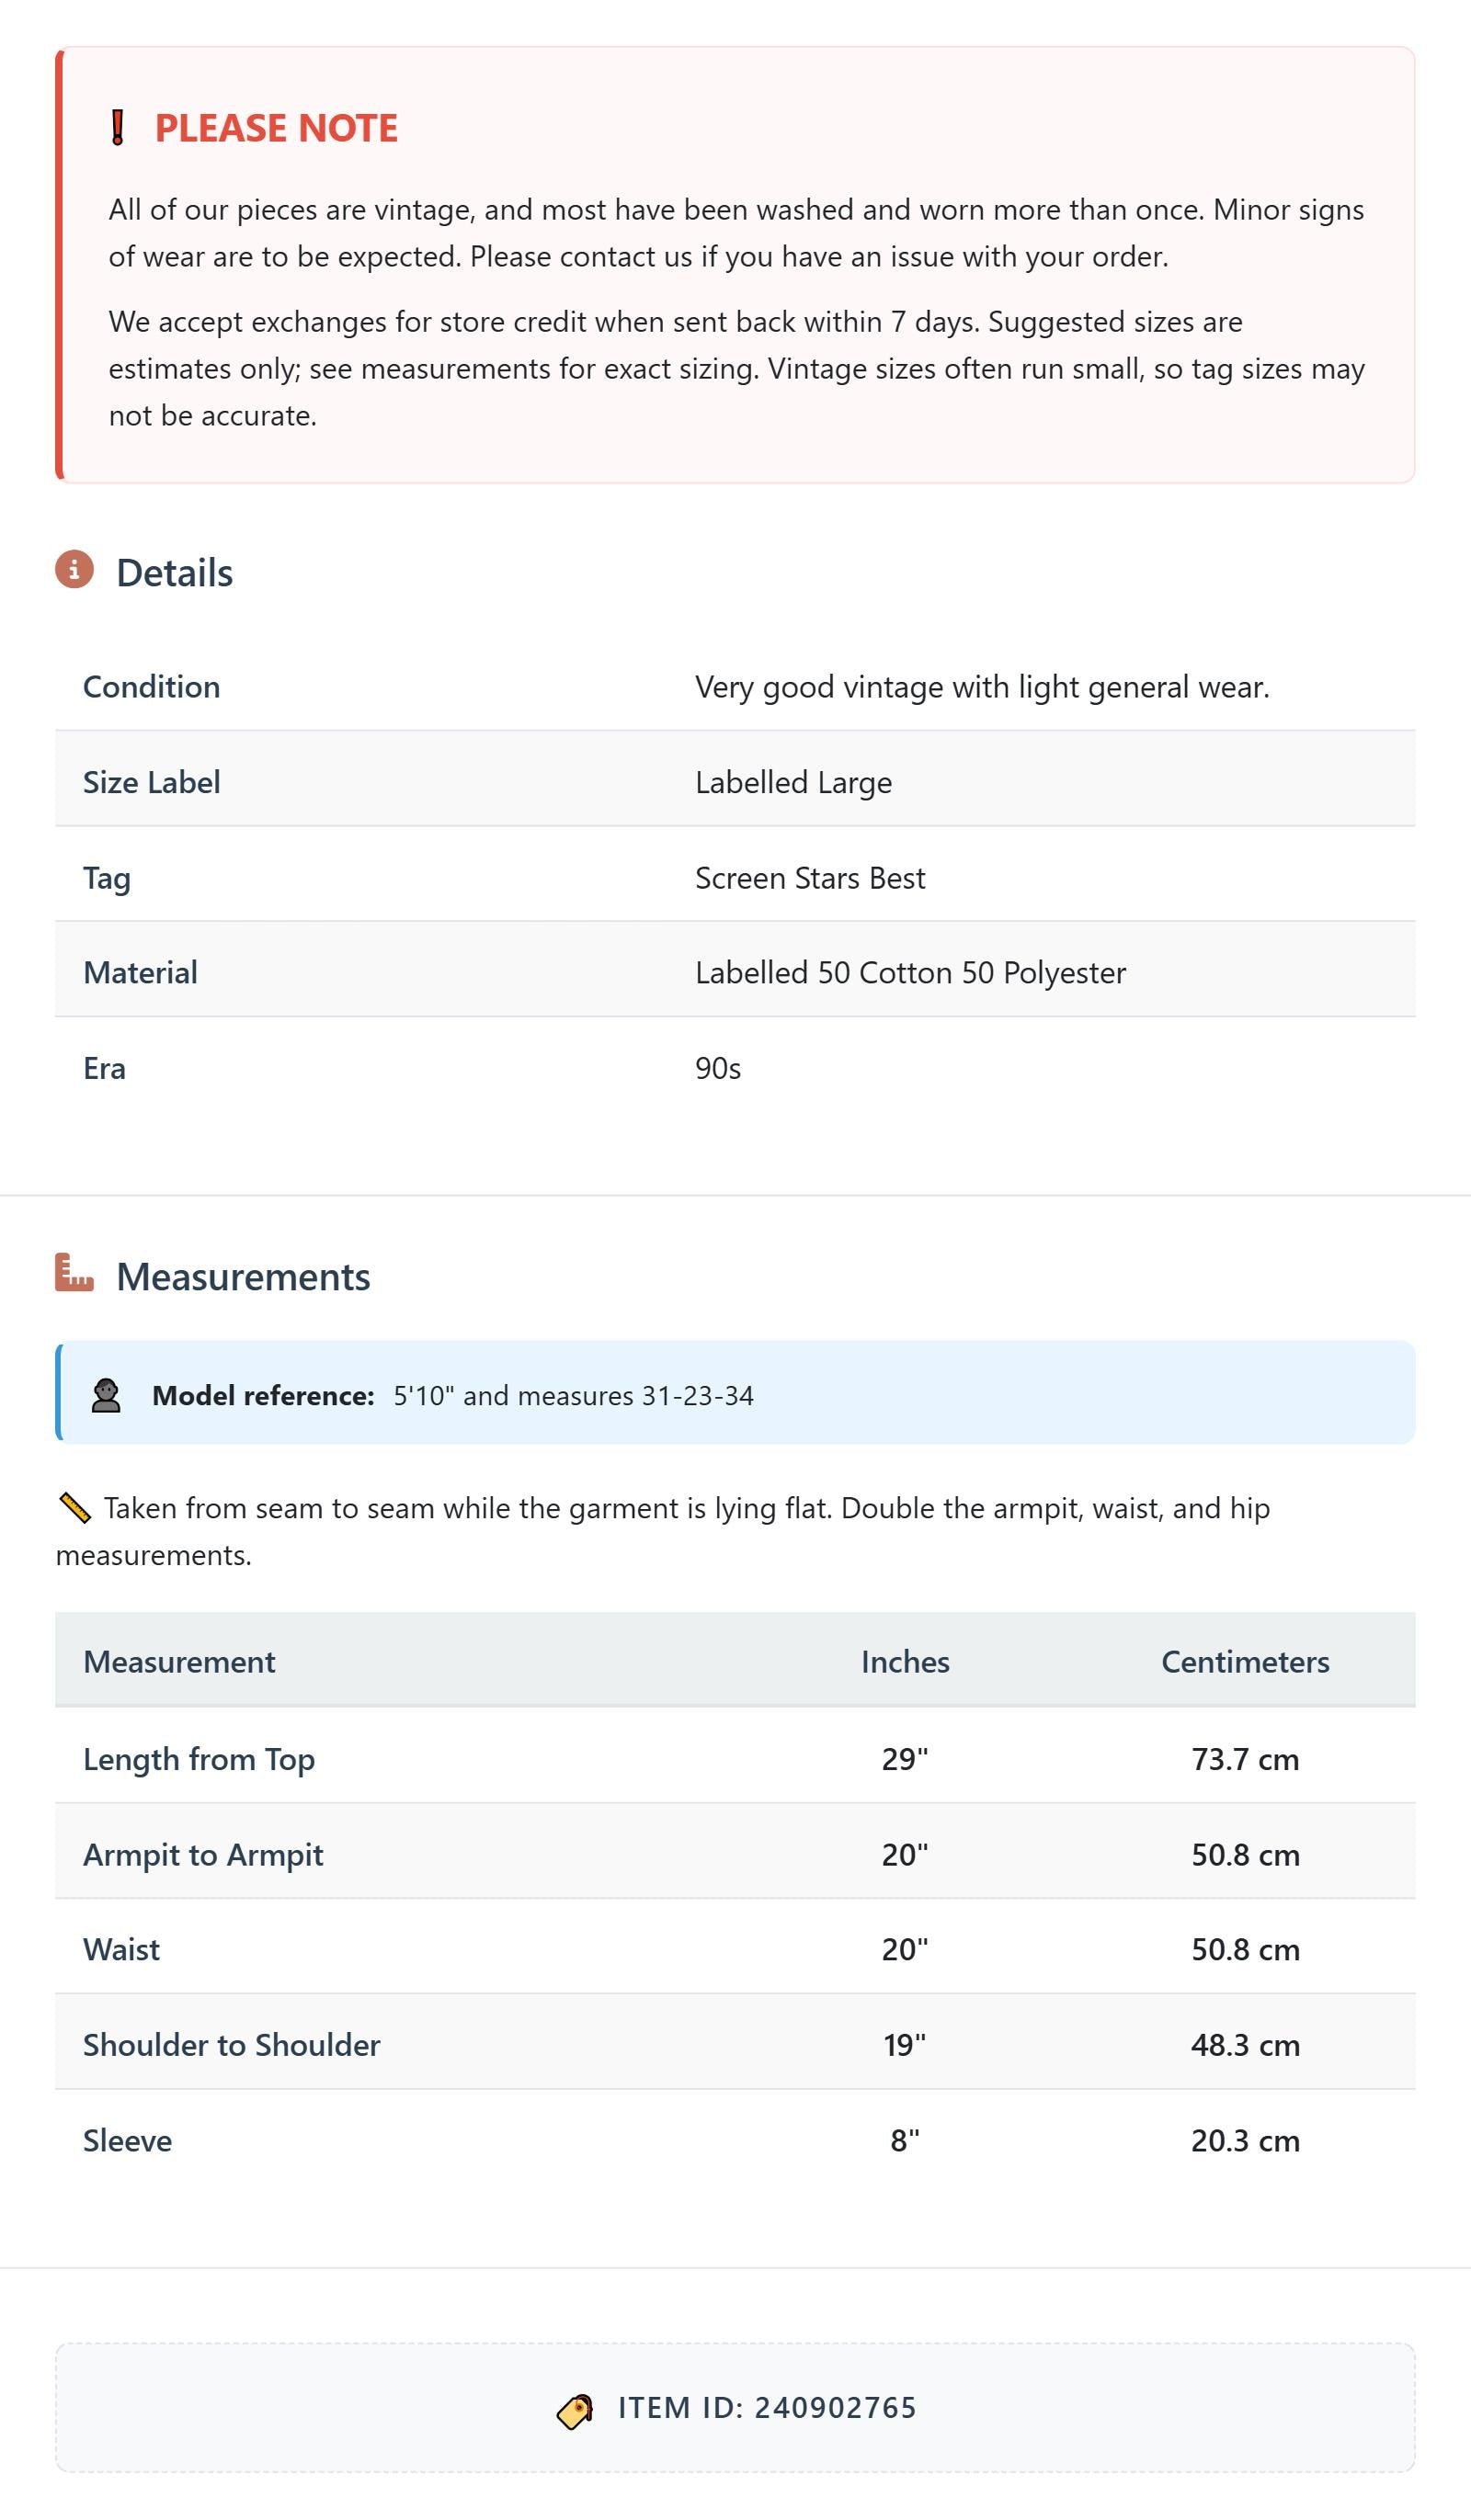Click the Measurements ruler icon
Image resolution: width=1471 pixels, height=2520 pixels.
click(x=74, y=1272)
